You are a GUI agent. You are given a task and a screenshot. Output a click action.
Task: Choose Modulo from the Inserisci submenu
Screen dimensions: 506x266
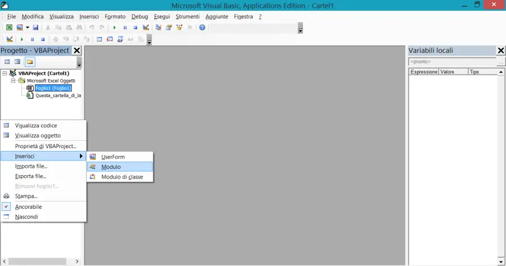120,167
